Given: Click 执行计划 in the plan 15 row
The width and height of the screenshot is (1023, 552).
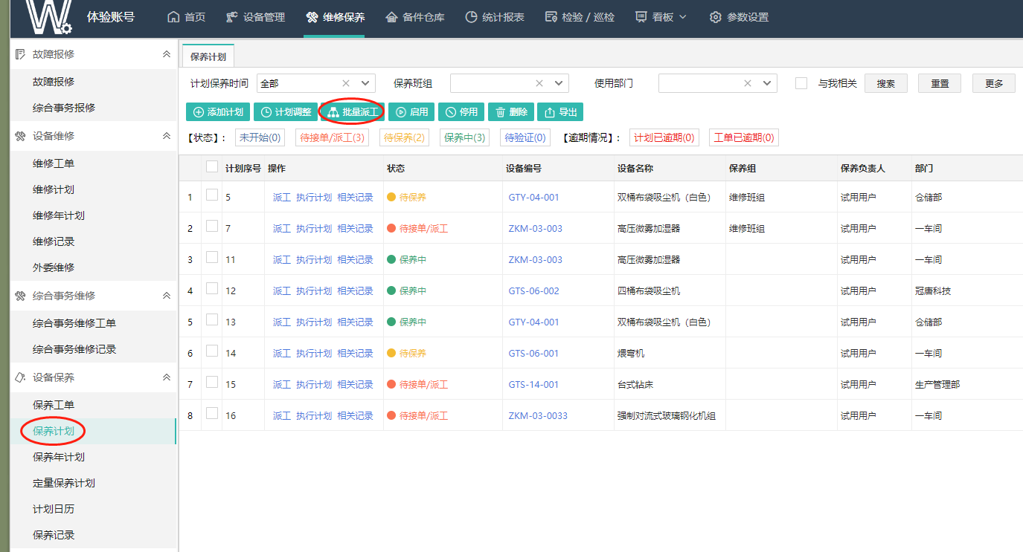Looking at the screenshot, I should 314,385.
